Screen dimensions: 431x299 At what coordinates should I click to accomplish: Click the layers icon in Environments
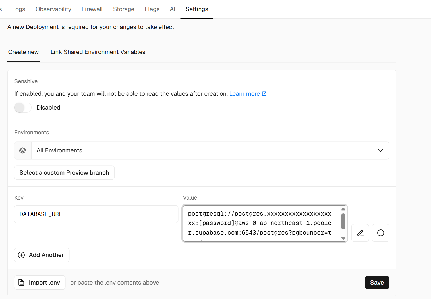23,150
